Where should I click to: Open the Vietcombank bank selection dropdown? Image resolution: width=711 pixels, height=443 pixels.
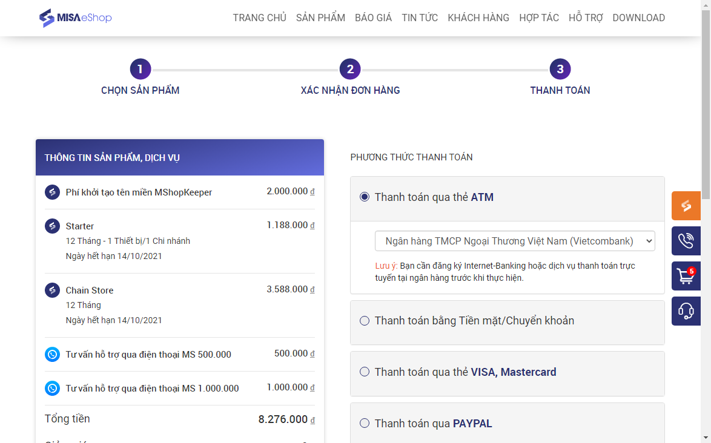click(x=515, y=241)
